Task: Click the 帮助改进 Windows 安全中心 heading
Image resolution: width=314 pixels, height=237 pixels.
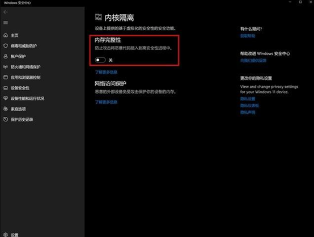Action: 265,53
